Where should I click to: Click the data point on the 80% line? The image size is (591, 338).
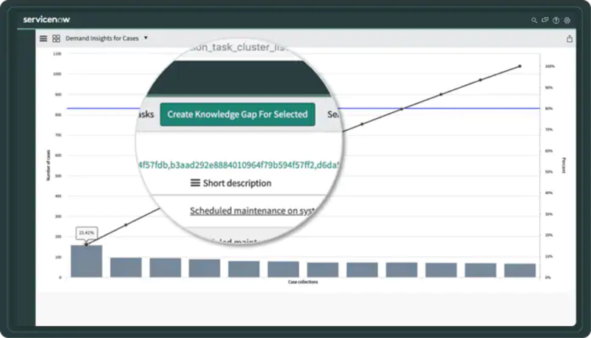401,108
